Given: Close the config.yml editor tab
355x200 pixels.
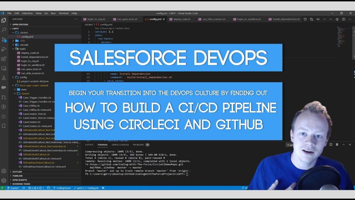Looking at the screenshot, I should click(164, 19).
